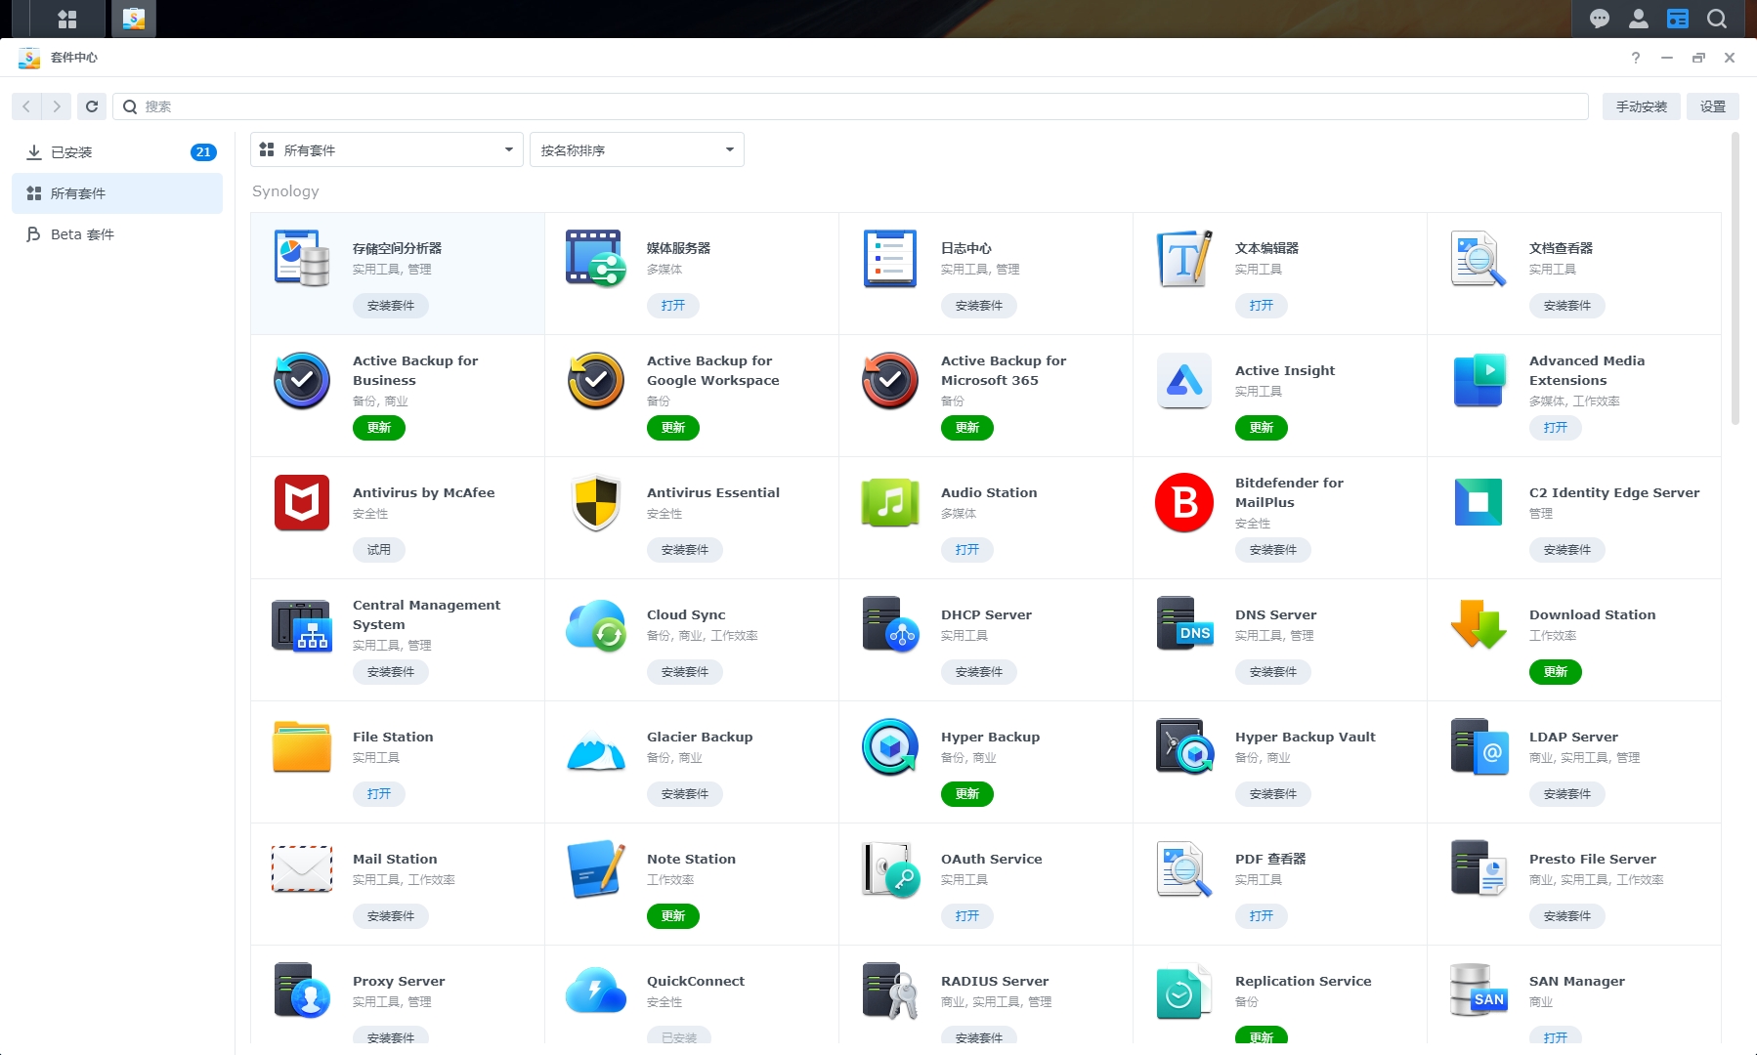Screen dimensions: 1757x1055
Task: Select the Audio Station music icon
Action: [x=890, y=503]
